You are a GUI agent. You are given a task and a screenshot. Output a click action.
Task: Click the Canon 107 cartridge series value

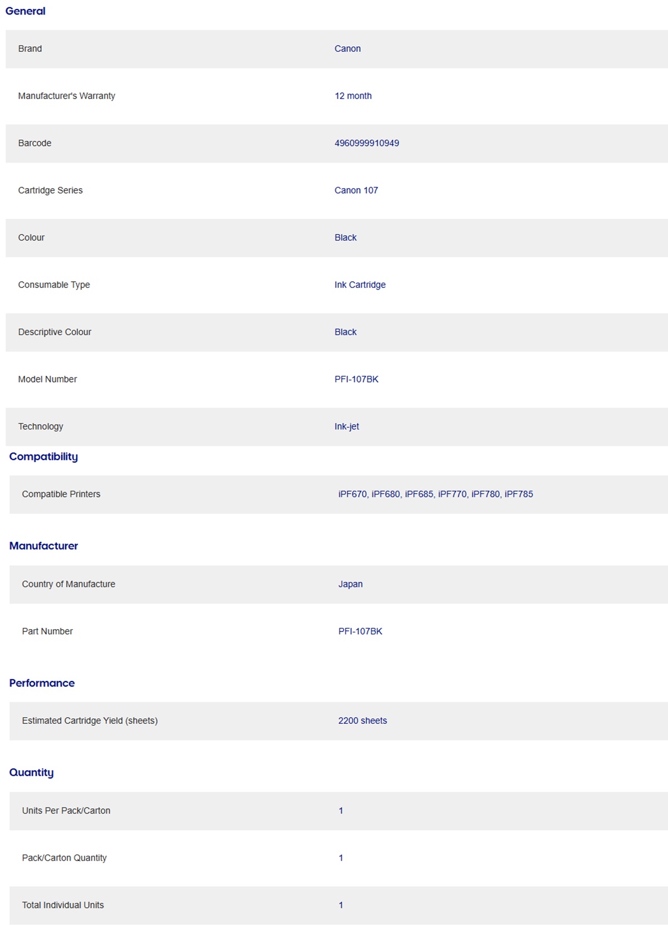[356, 190]
